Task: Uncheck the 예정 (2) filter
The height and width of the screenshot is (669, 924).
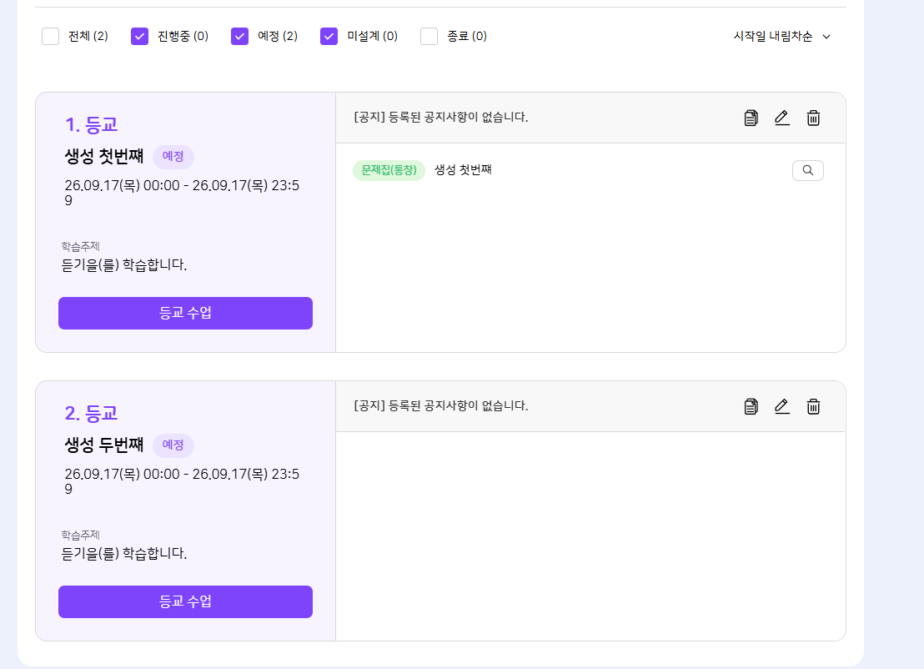Action: coord(240,37)
